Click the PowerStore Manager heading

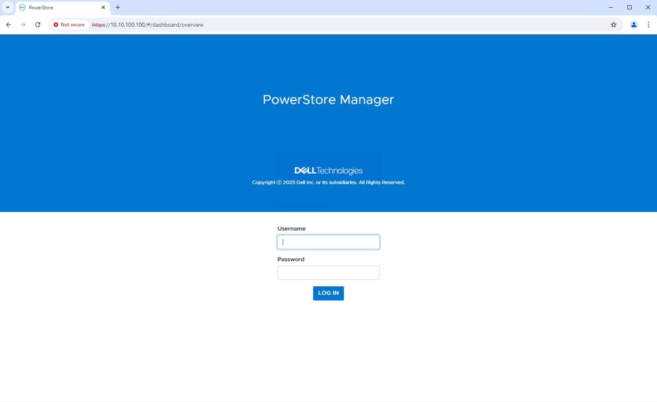(x=328, y=100)
